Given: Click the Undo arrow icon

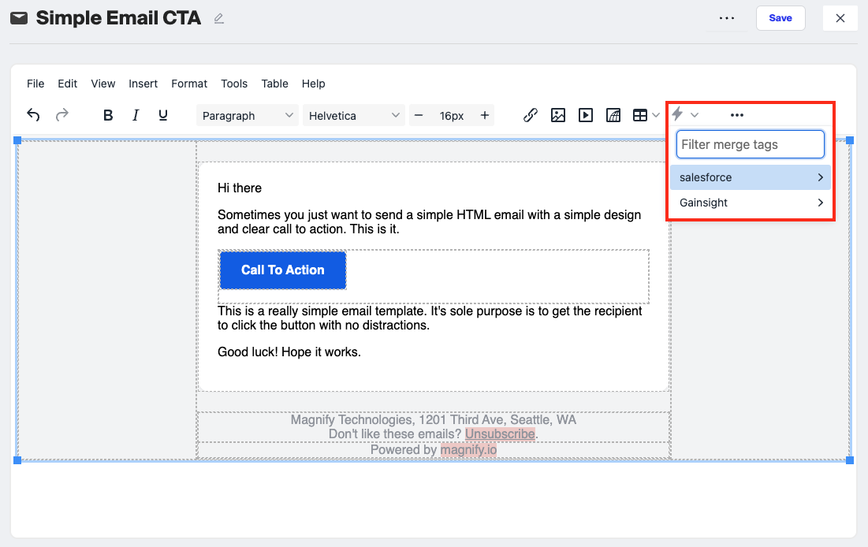Looking at the screenshot, I should [33, 115].
